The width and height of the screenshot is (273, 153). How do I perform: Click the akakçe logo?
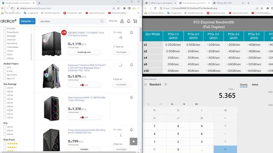tap(9, 21)
